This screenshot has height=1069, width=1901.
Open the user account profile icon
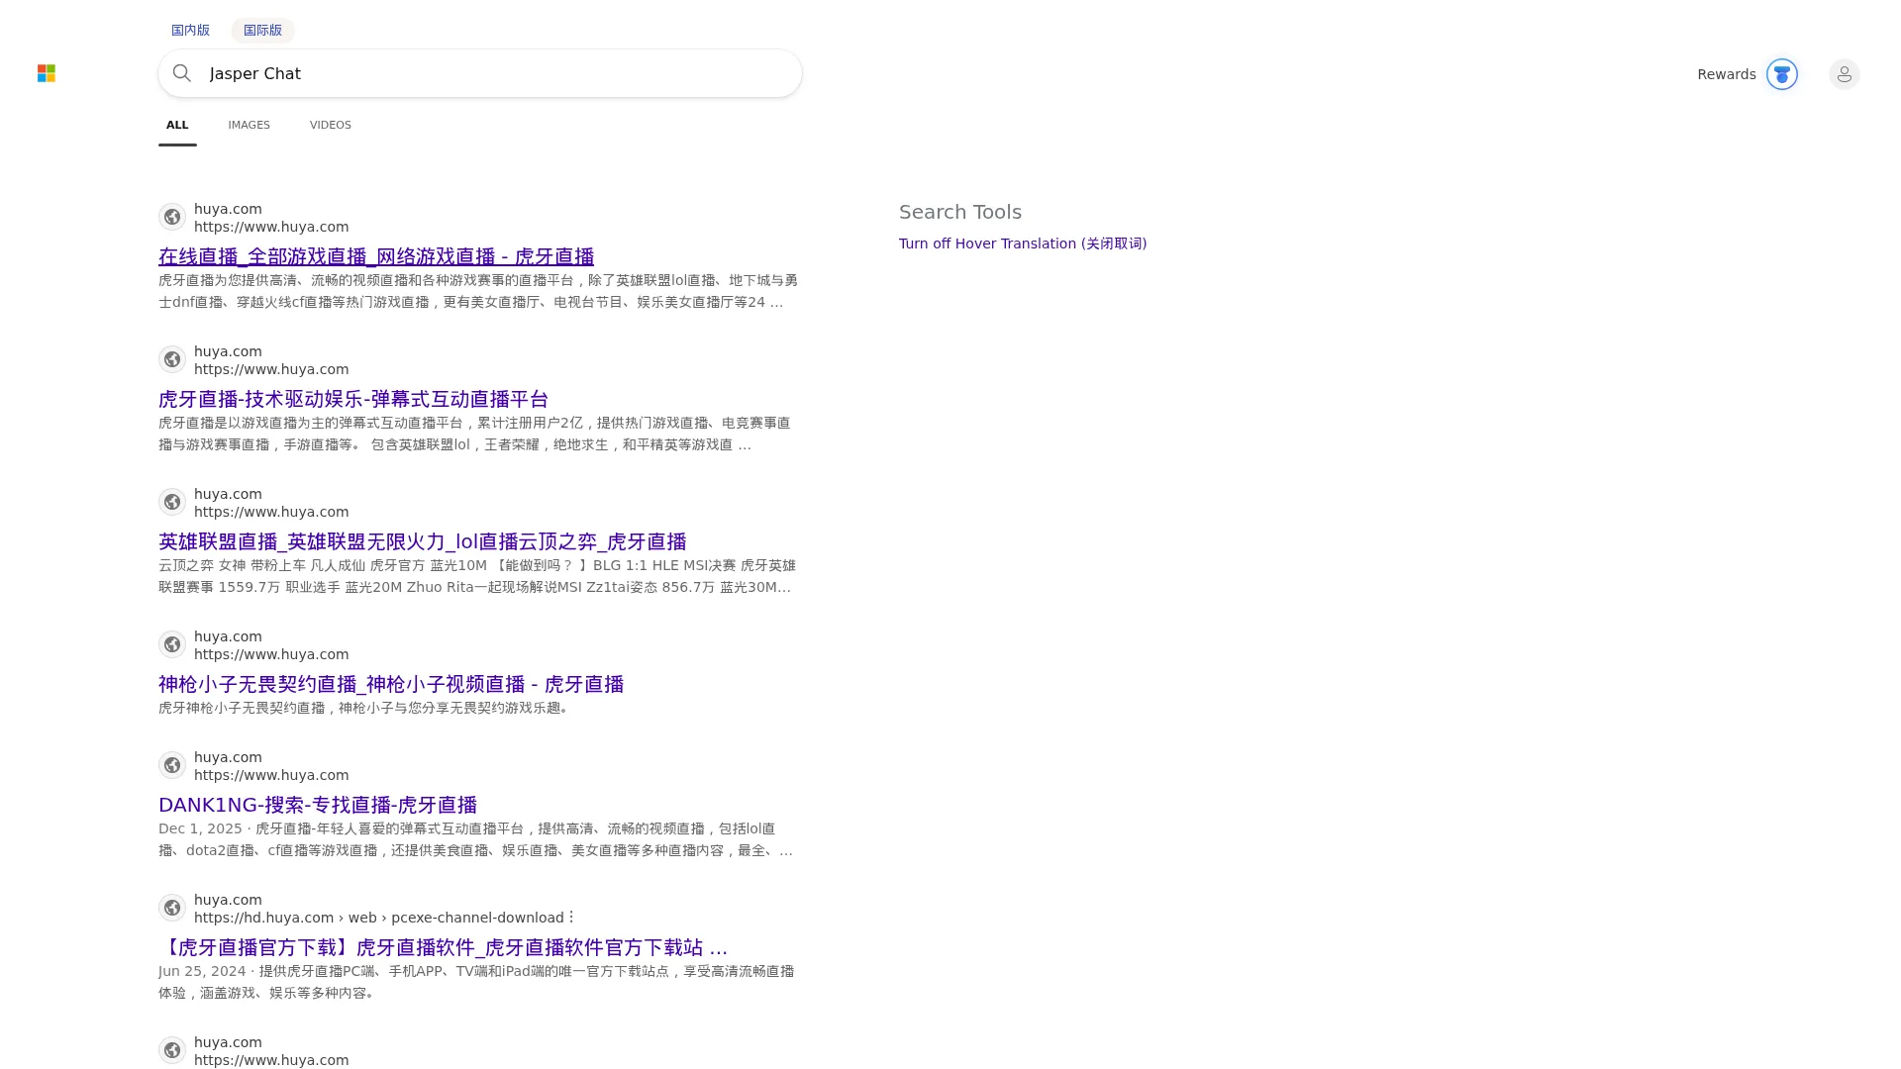pos(1844,74)
